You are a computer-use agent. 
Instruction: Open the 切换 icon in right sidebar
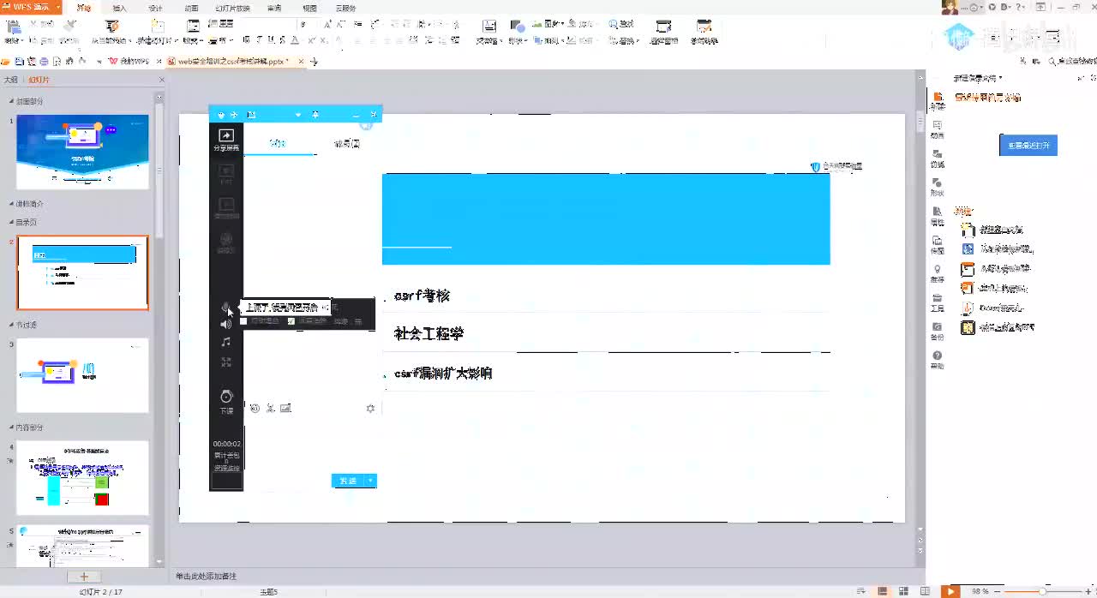[x=938, y=157]
